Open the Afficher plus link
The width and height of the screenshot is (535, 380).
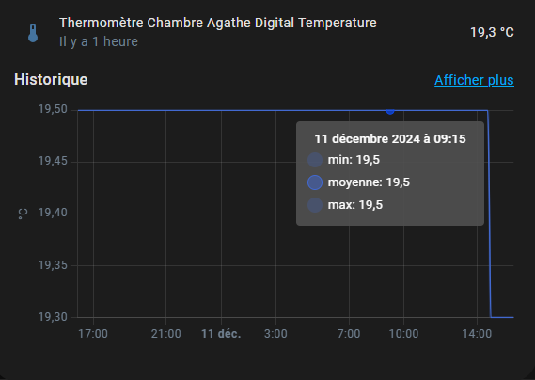[x=474, y=80]
